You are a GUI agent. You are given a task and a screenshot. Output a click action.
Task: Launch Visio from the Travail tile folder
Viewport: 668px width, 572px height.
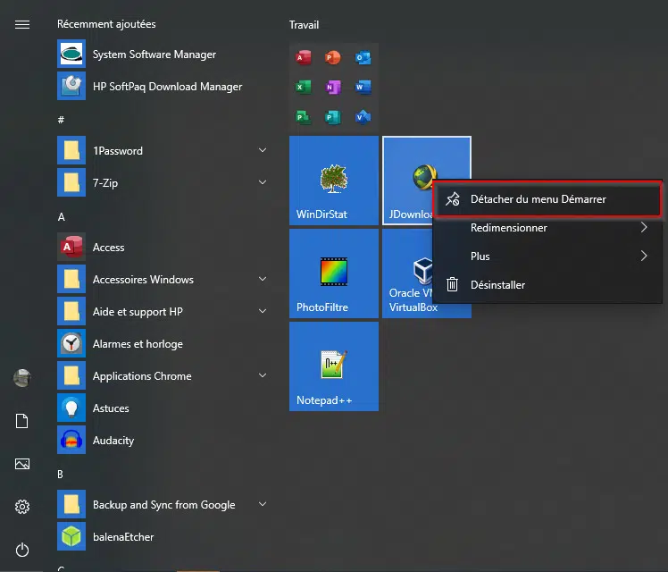363,117
